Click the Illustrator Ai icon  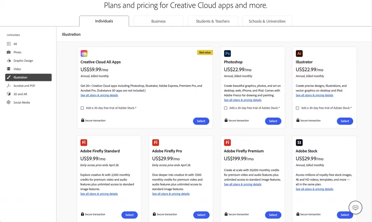coord(299,53)
